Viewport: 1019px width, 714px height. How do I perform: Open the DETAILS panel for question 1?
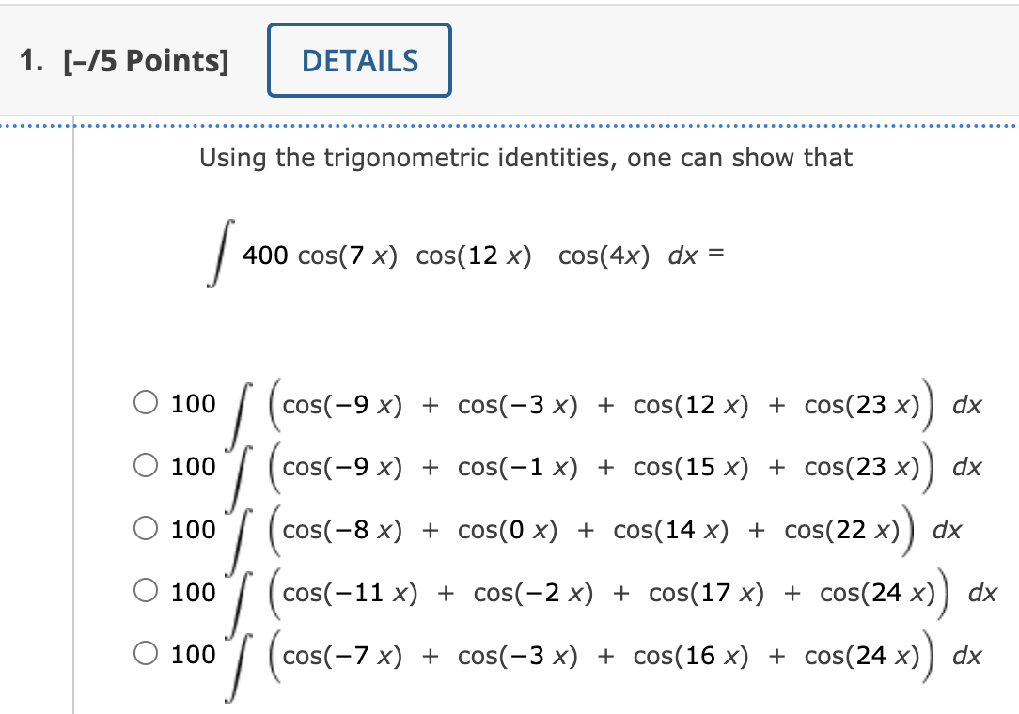[x=359, y=59]
